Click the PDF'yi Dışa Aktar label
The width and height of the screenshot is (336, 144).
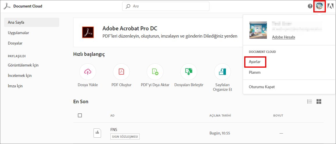point(155,85)
